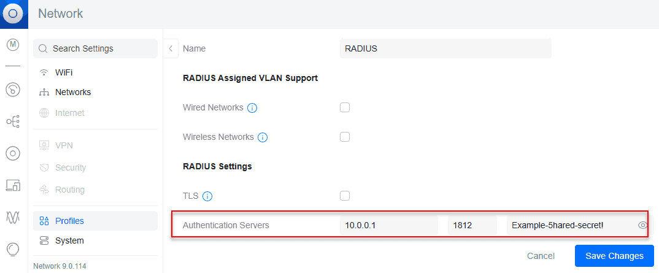Click the TLS info icon
This screenshot has height=273, width=659.
pos(207,196)
